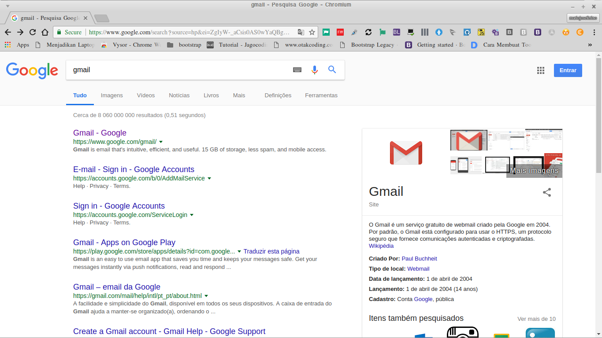The height and width of the screenshot is (338, 602).
Task: Click the share icon in the Gmail panel
Action: click(547, 192)
